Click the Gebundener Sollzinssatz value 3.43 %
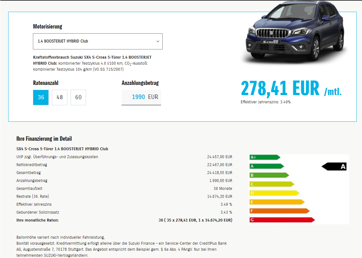The width and height of the screenshot is (362, 258). tap(226, 212)
